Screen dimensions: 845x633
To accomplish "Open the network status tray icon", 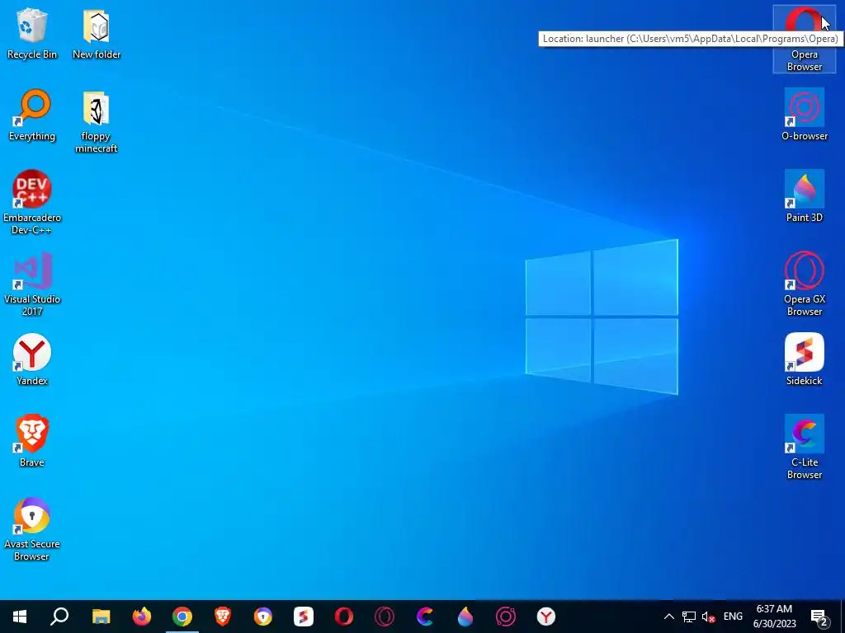I will (x=689, y=617).
